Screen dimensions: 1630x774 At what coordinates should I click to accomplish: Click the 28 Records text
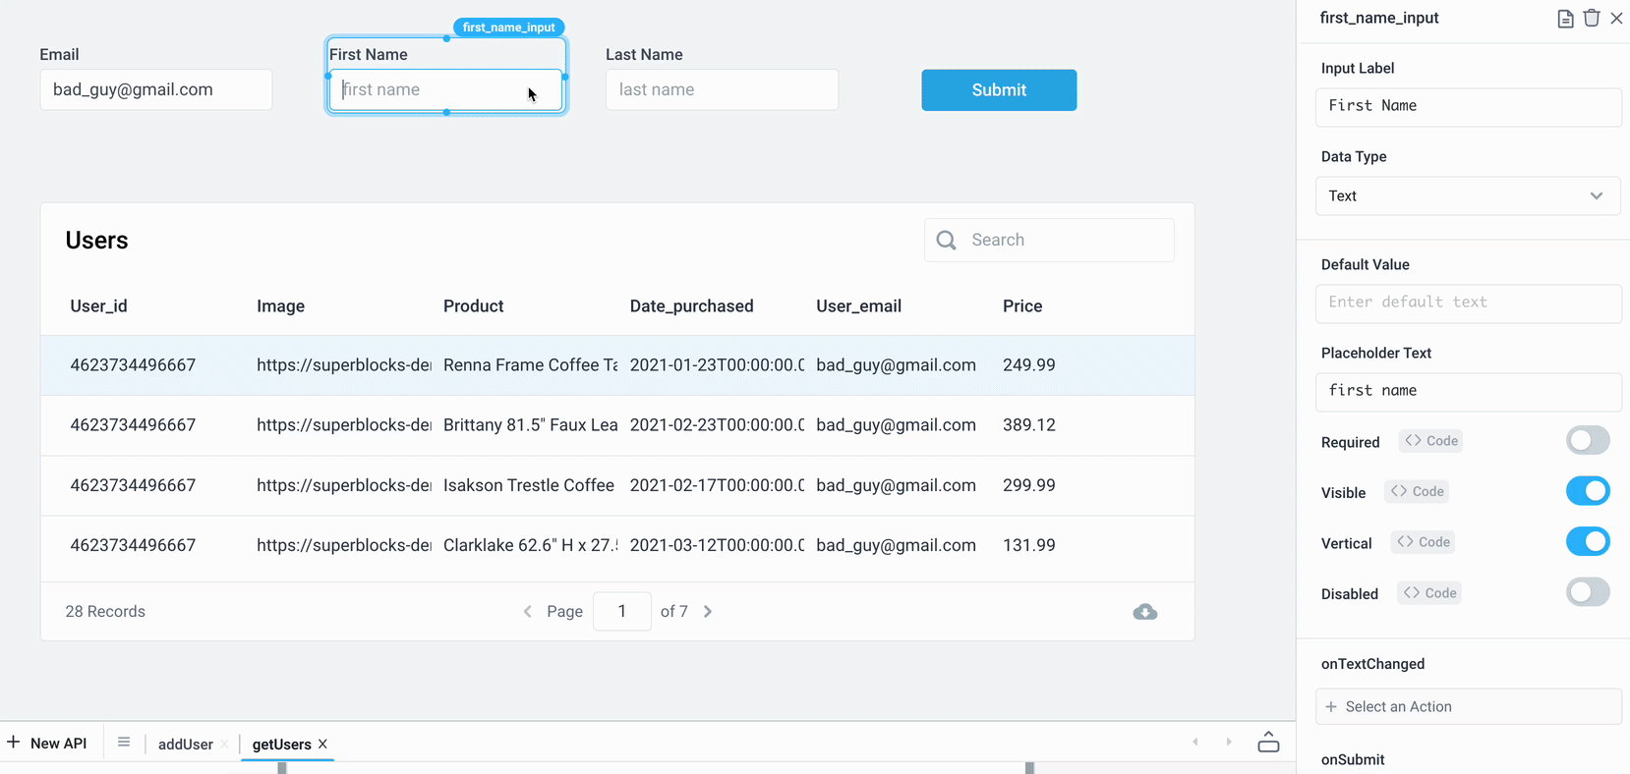(105, 611)
